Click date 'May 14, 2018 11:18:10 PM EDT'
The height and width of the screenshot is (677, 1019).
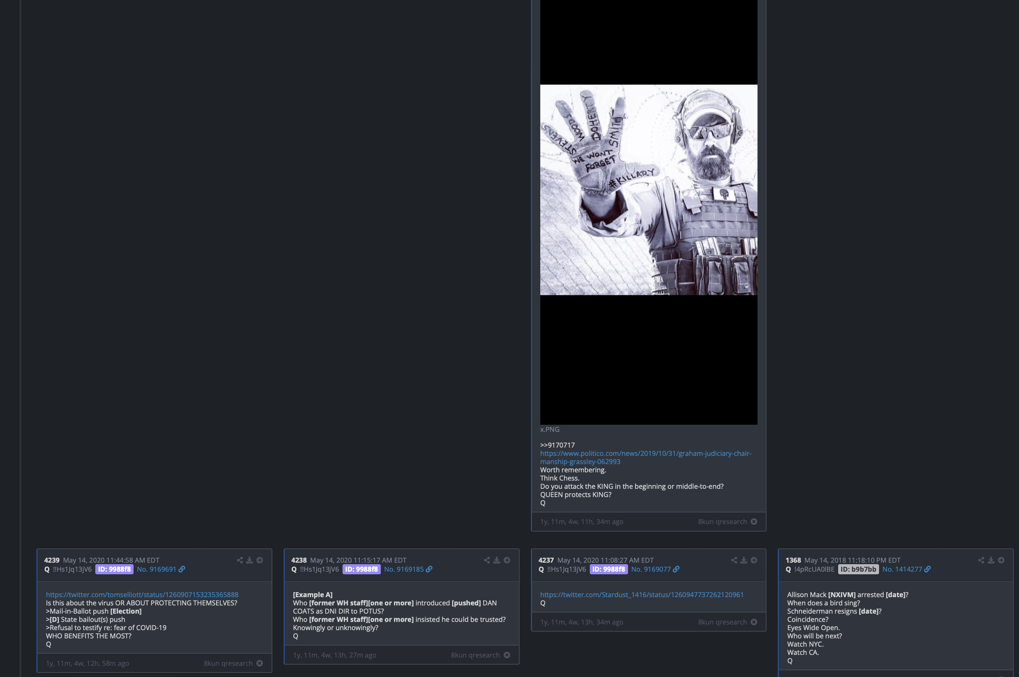[x=852, y=560]
